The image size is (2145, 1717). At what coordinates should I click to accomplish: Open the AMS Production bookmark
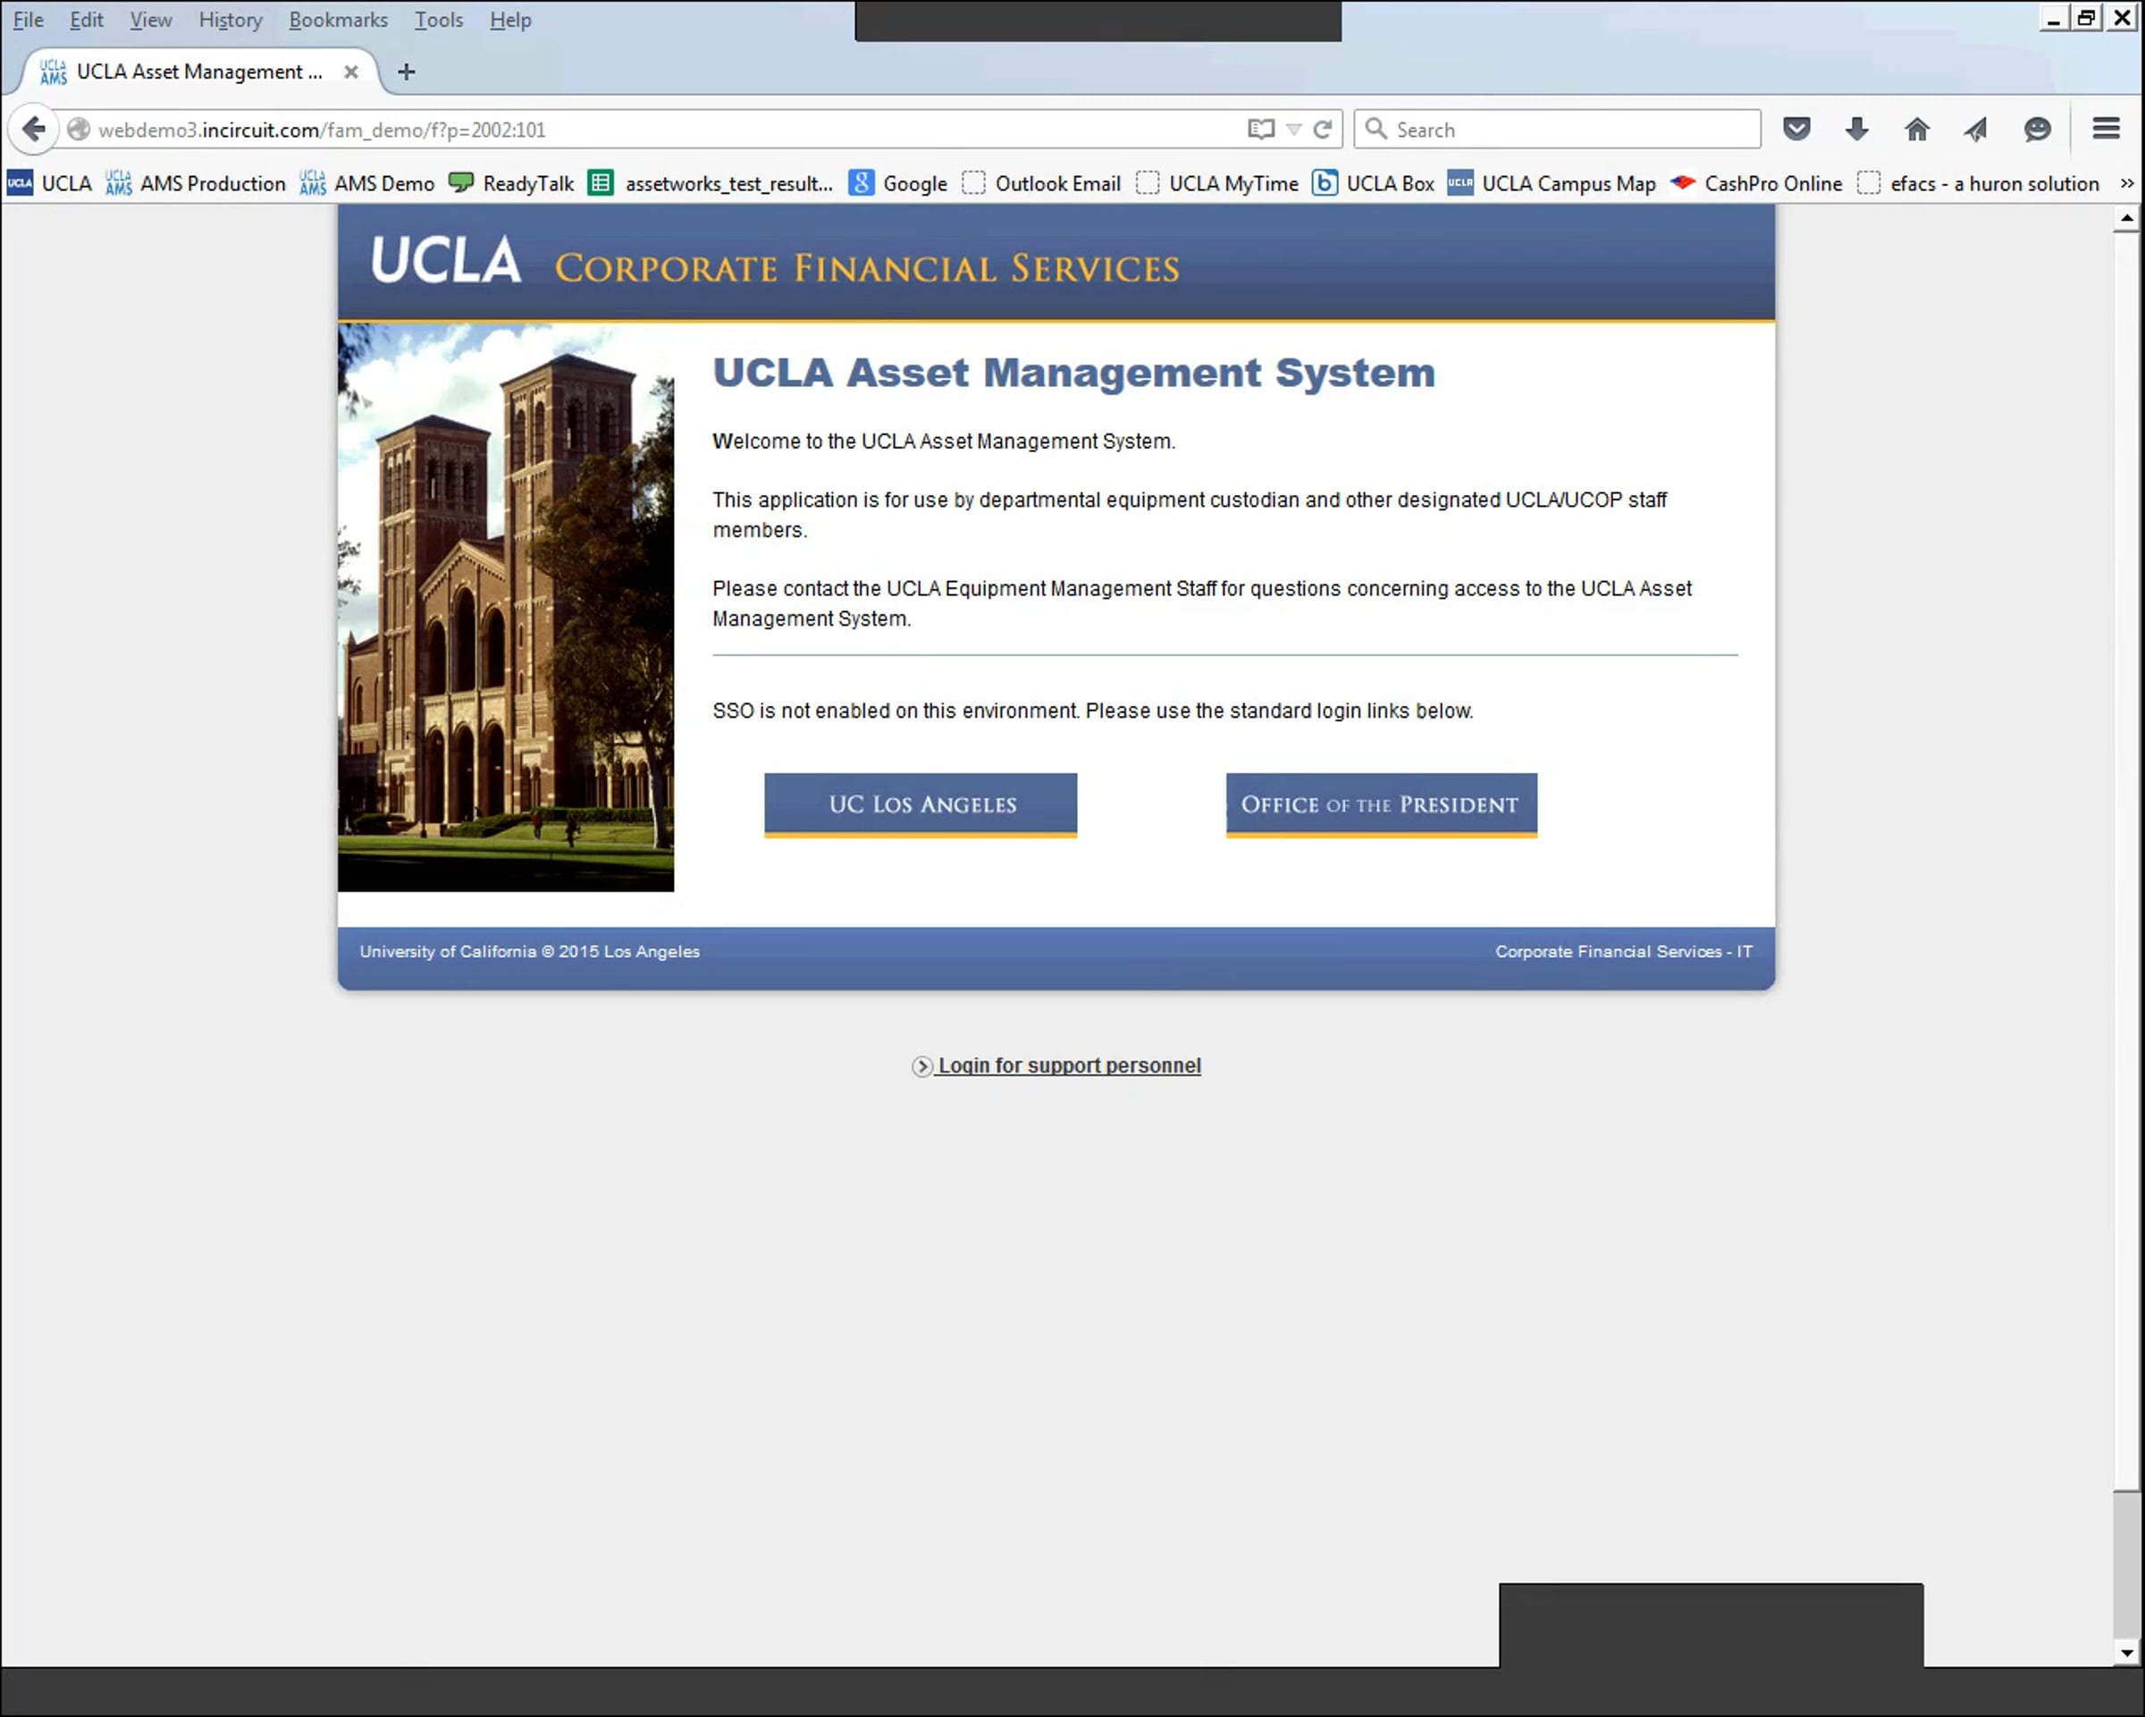[x=196, y=184]
